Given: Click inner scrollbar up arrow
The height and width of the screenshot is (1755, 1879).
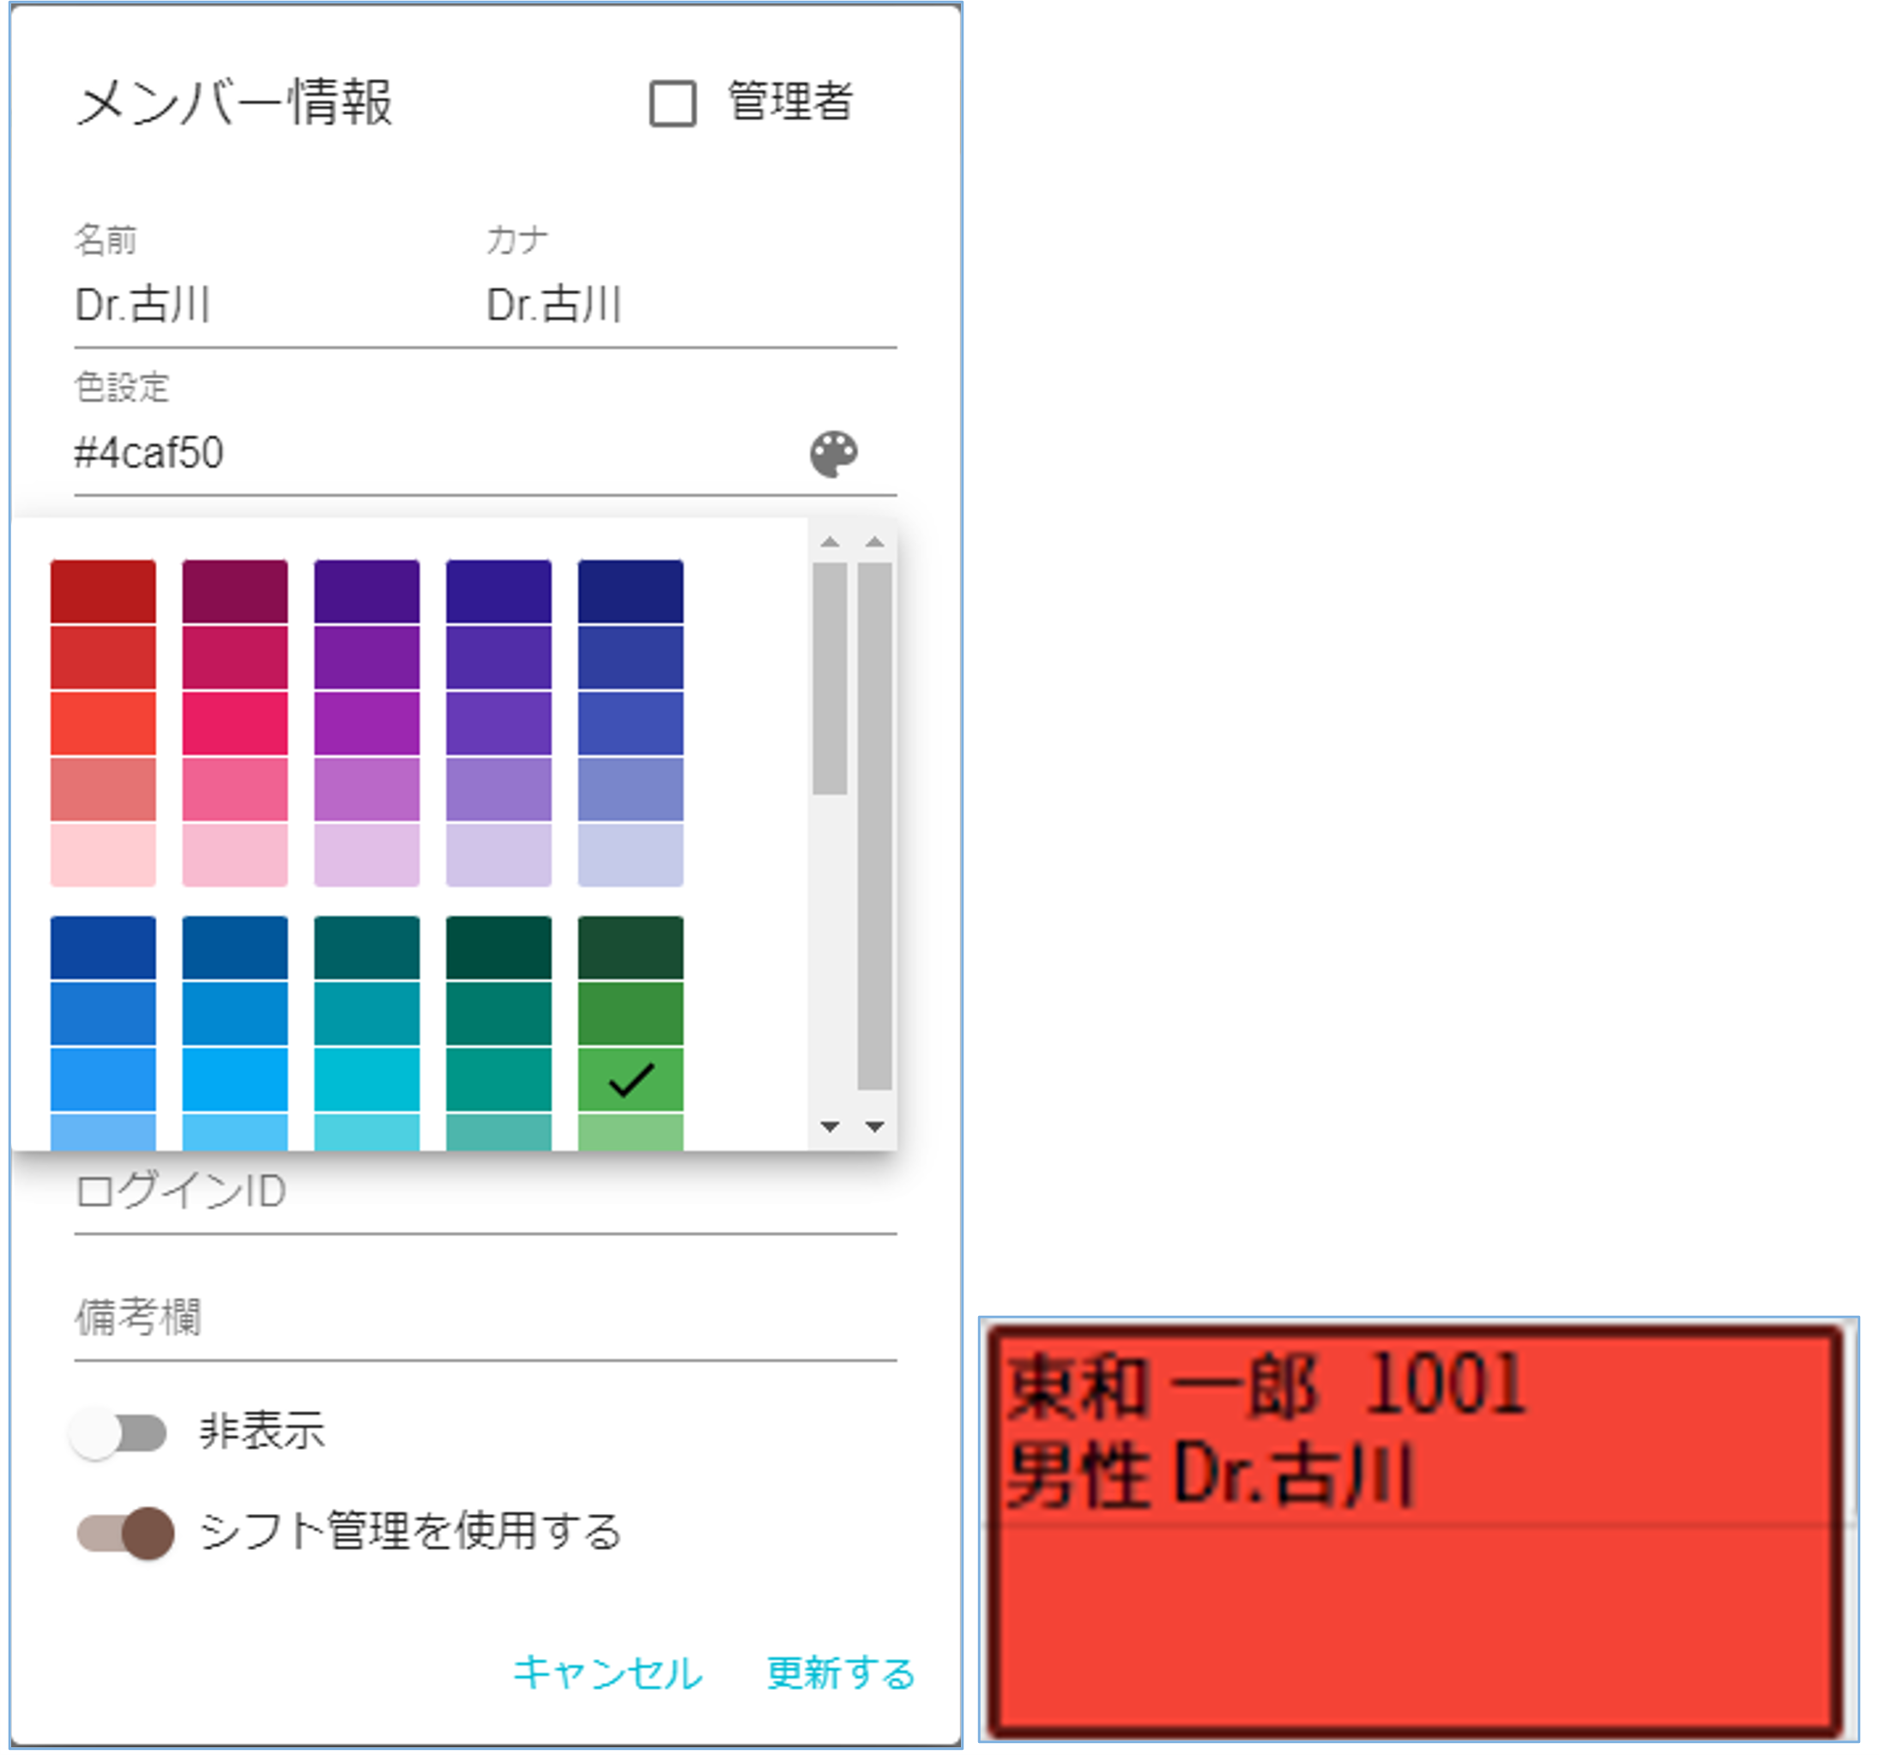Looking at the screenshot, I should tap(830, 541).
